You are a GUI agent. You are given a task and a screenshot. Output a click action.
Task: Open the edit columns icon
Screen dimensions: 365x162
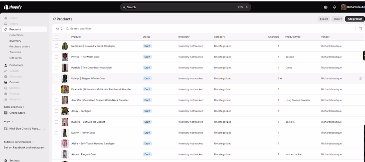point(360,29)
